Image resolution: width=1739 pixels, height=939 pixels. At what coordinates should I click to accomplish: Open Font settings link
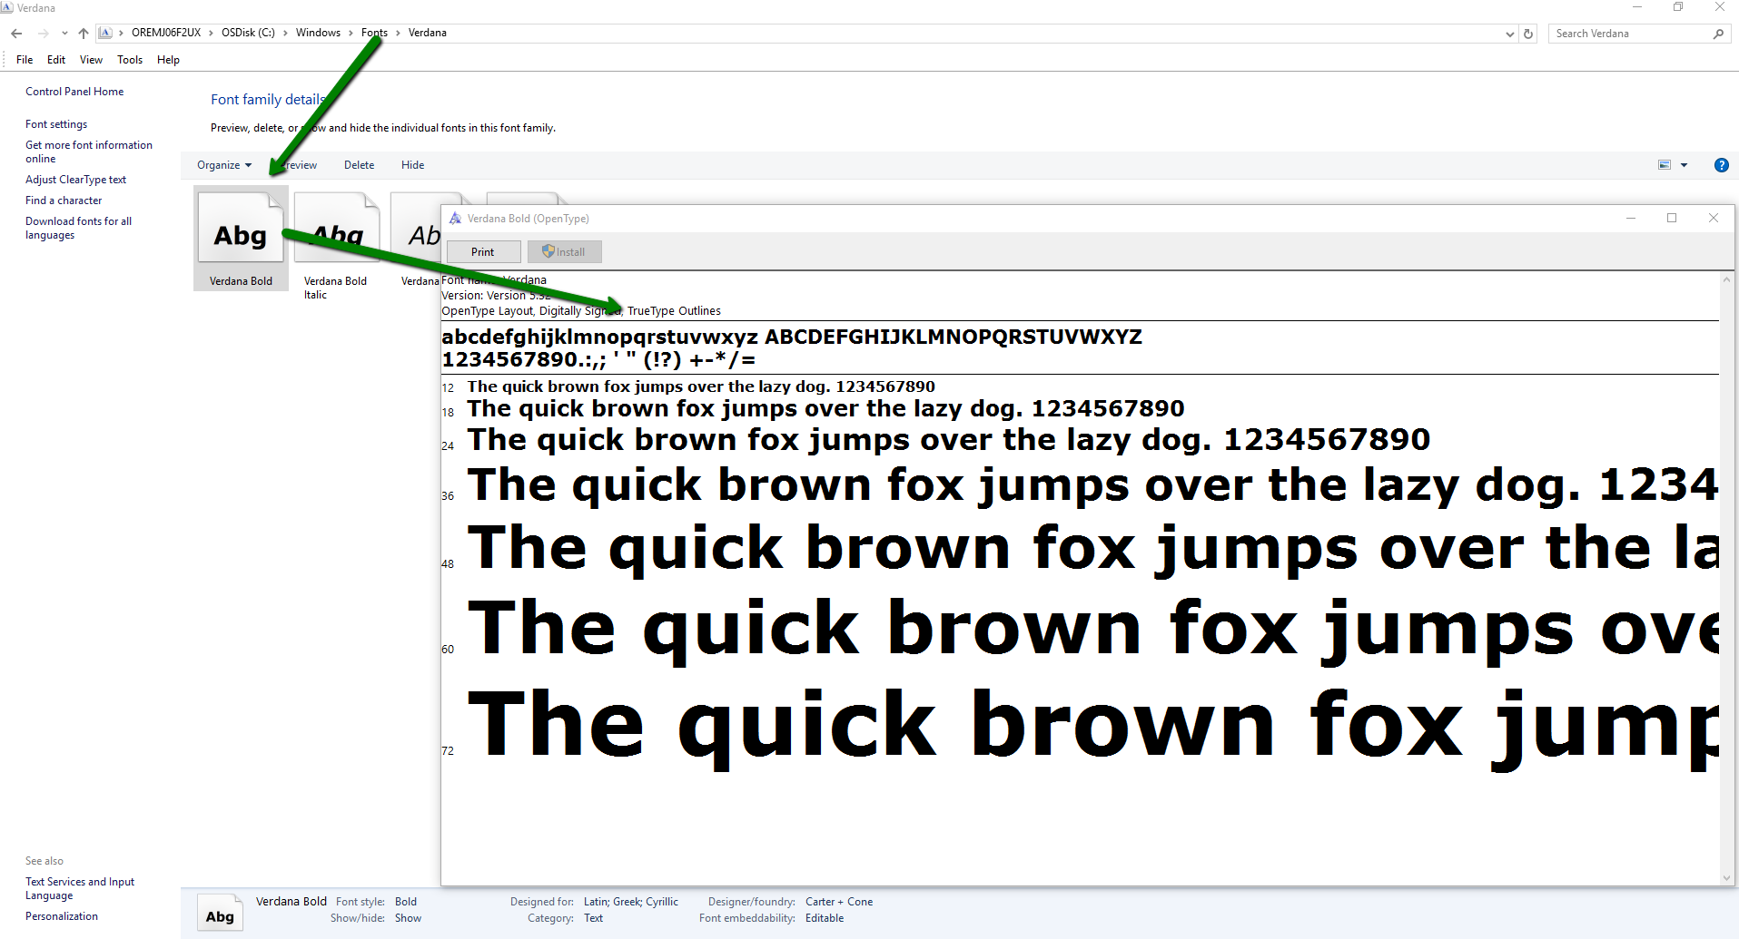pyautogui.click(x=56, y=124)
